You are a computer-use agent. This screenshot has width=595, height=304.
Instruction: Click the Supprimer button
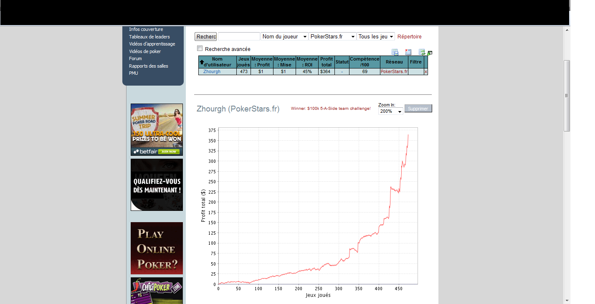click(x=418, y=109)
